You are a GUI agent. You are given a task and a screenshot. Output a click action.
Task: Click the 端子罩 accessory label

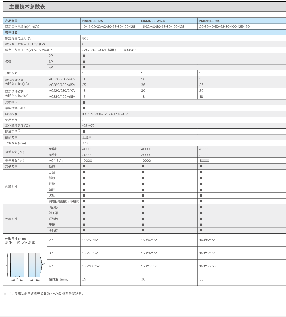click(x=53, y=213)
